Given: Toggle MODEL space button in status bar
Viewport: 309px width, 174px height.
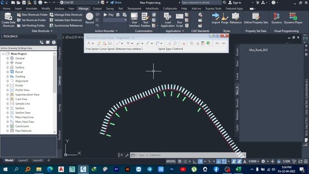Looking at the screenshot, I should coord(171,161).
